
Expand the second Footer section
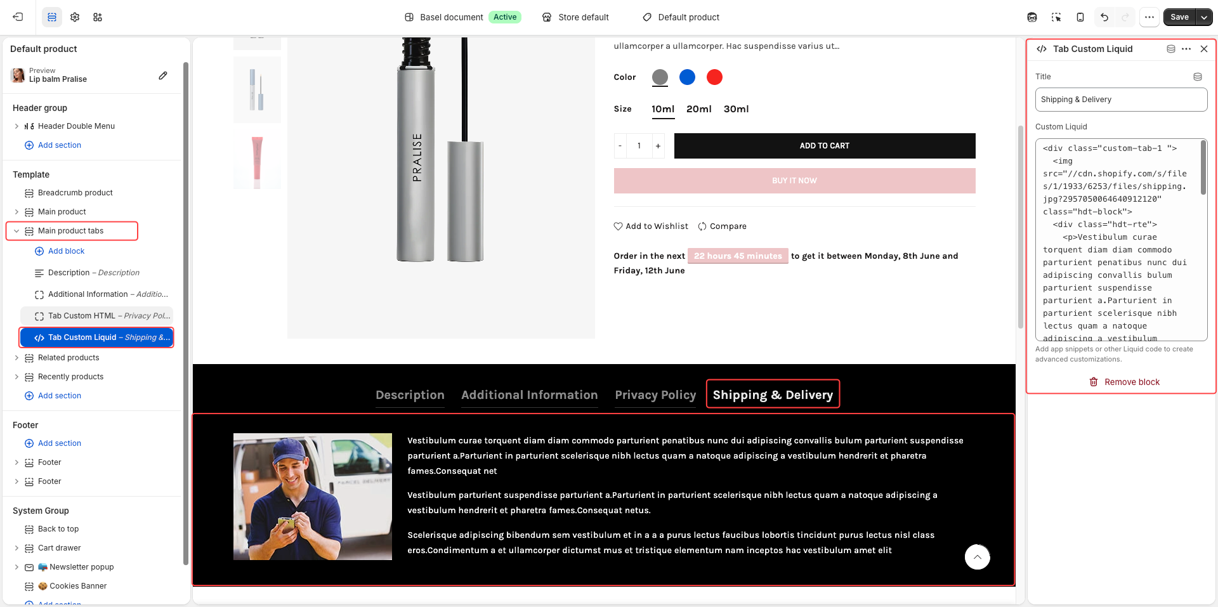click(16, 481)
